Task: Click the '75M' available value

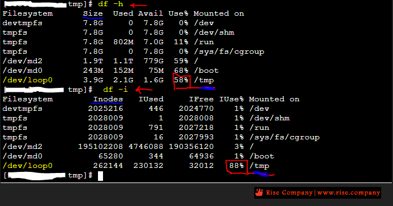Action: tap(156, 71)
